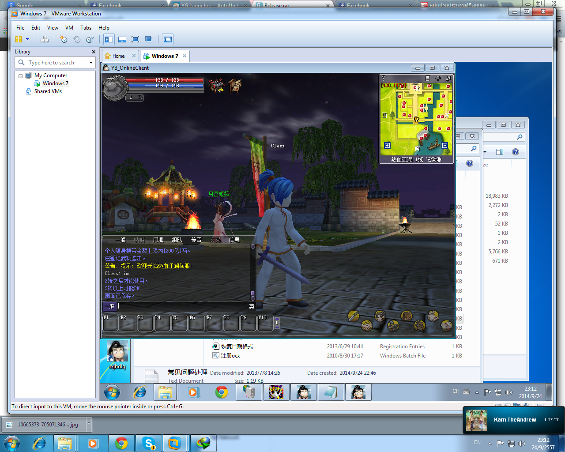This screenshot has width=565, height=452.
Task: Open the scroll quest round icon
Action: click(433, 316)
